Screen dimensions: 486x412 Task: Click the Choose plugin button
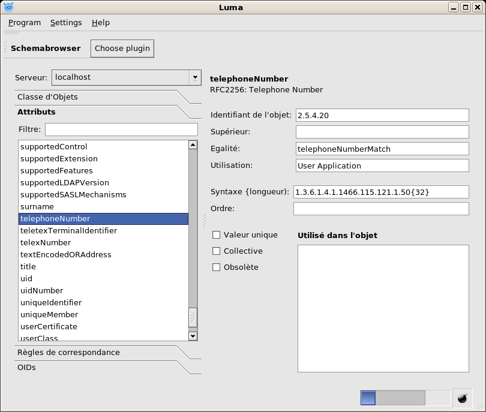point(122,49)
